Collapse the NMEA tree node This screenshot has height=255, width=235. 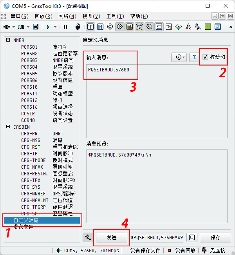8,40
